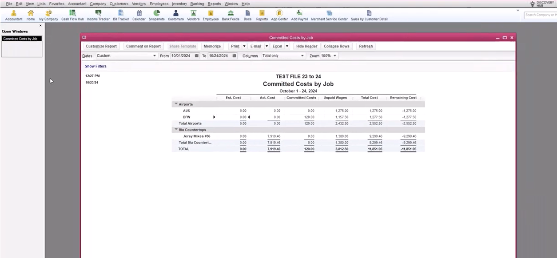Click the Customize Report button
Screen dimensions: 557x258
tap(101, 46)
